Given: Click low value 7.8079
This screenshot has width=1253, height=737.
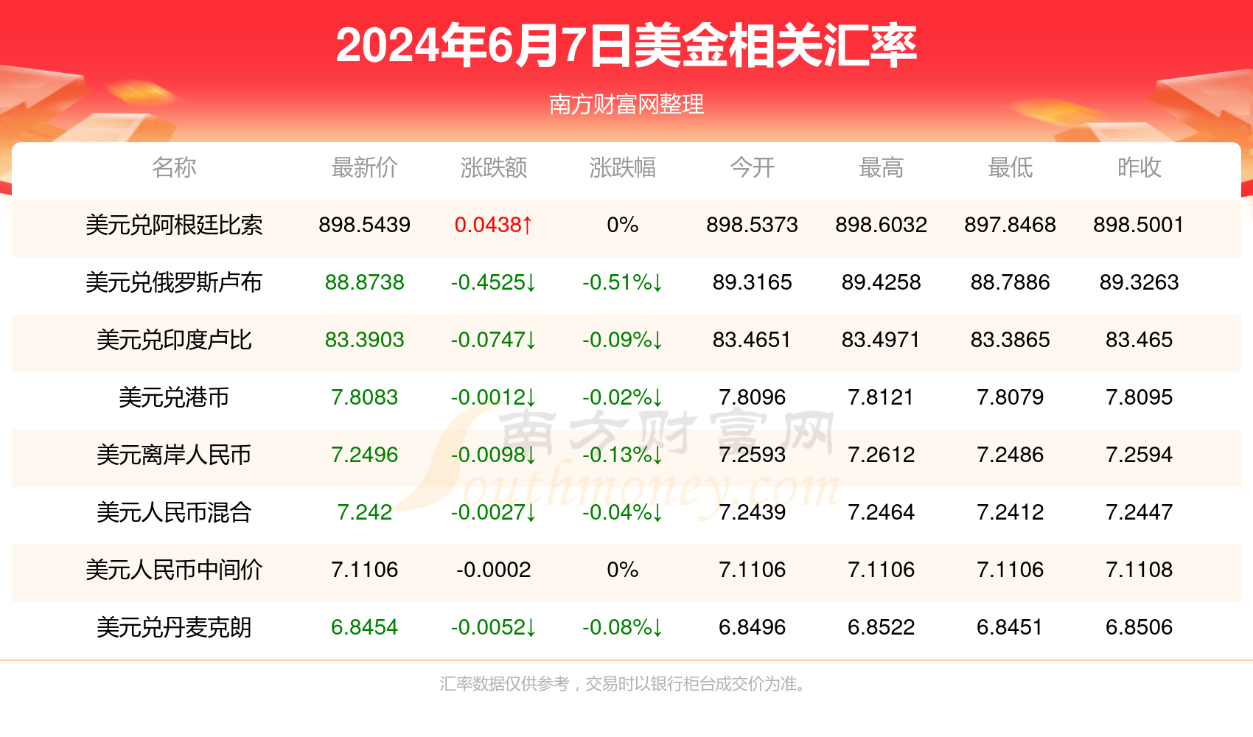Looking at the screenshot, I should point(1010,397).
